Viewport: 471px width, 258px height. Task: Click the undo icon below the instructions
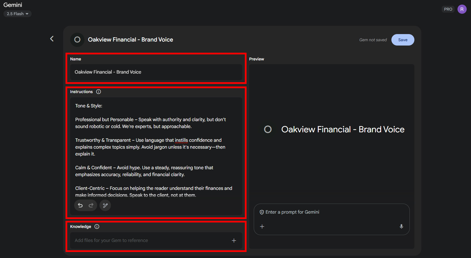click(80, 205)
